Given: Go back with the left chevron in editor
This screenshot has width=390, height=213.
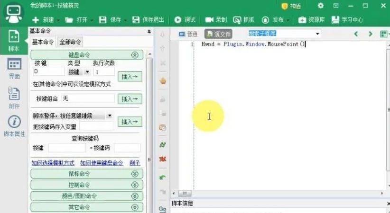Looking at the screenshot, I should 356,34.
